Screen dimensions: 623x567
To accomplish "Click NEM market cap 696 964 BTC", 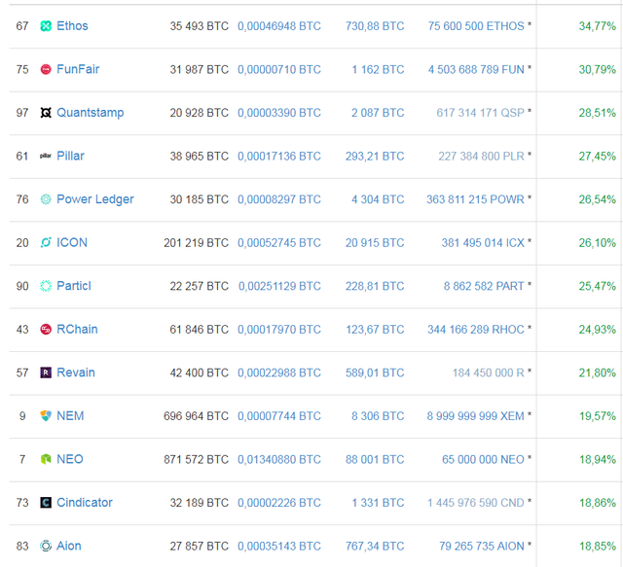I will point(197,415).
